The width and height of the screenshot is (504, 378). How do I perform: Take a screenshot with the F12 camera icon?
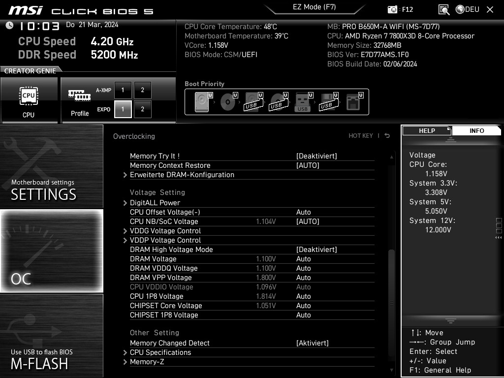(x=392, y=10)
